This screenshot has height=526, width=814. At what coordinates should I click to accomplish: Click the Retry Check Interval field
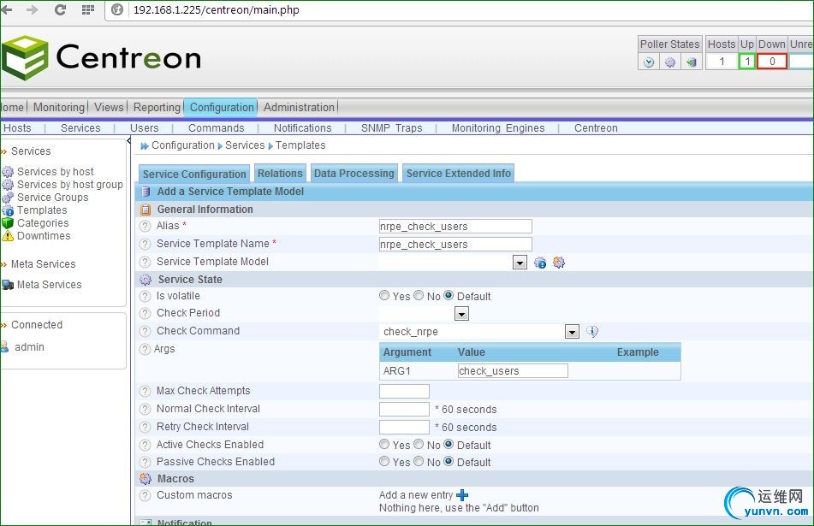(x=404, y=427)
